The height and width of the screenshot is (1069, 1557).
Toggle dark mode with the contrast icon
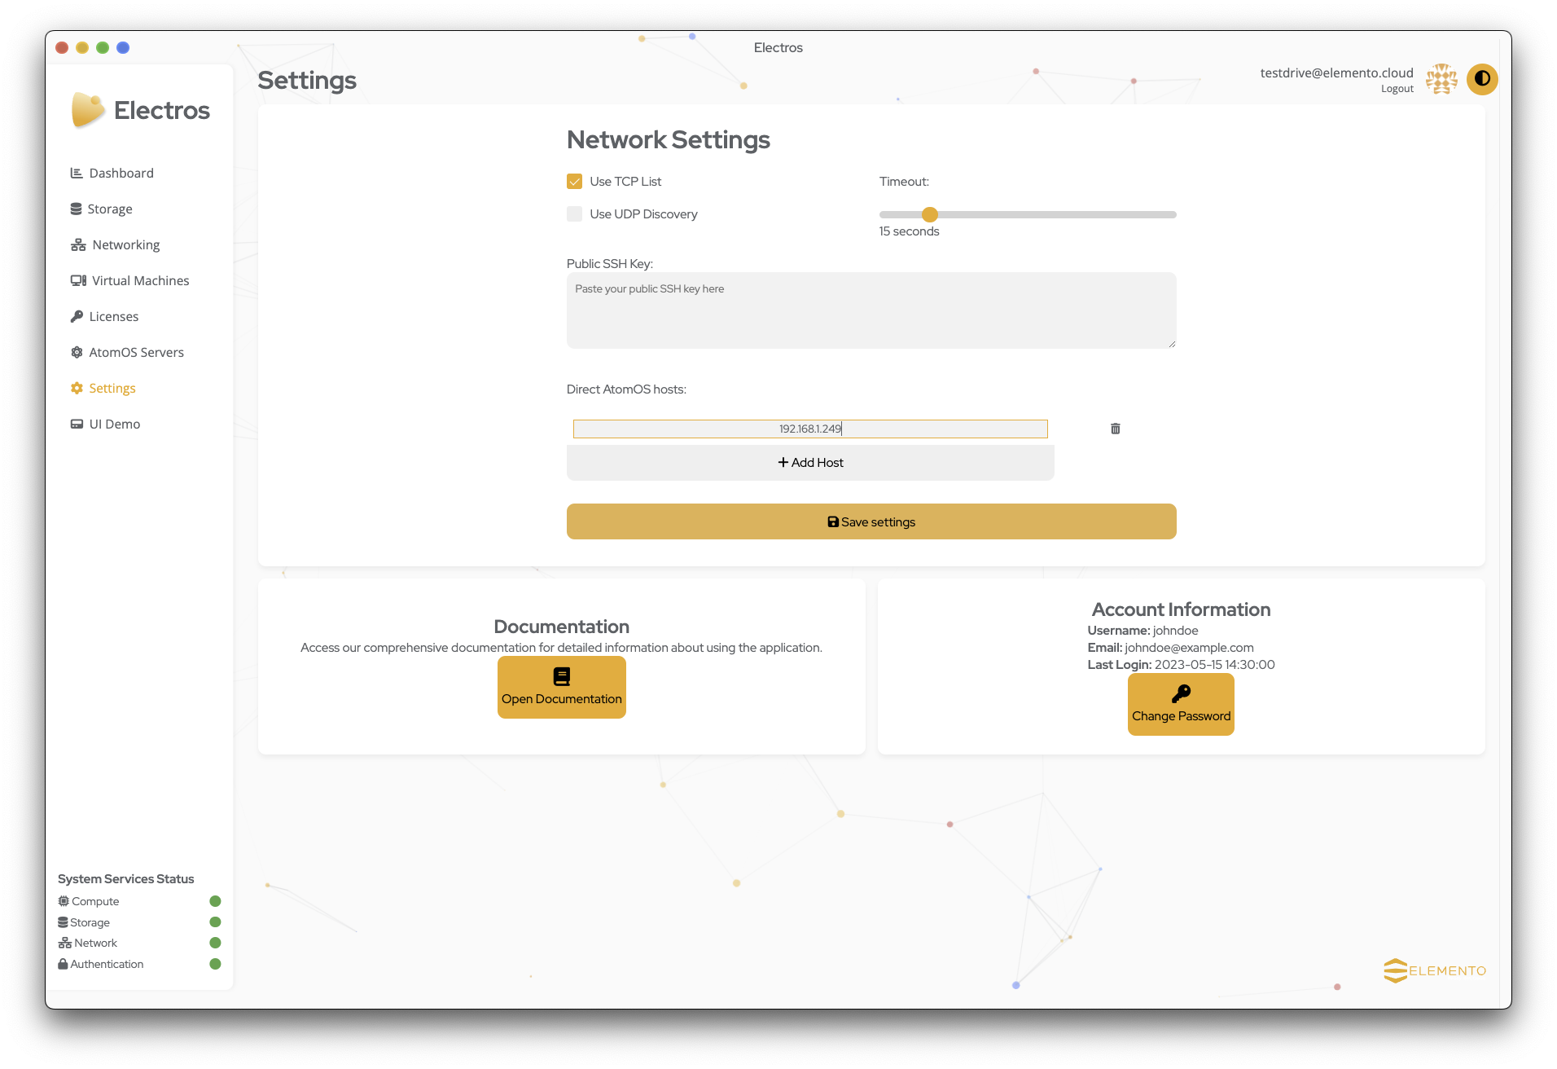coord(1482,79)
